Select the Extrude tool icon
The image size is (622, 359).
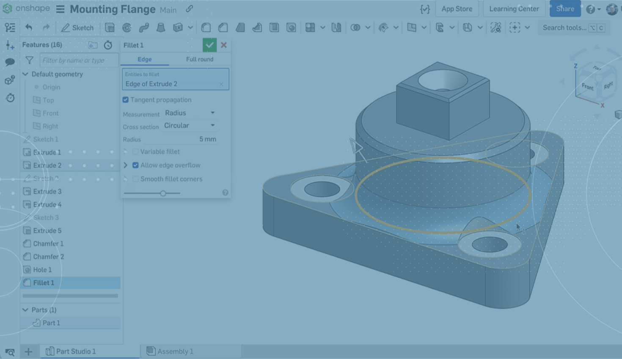click(x=110, y=28)
